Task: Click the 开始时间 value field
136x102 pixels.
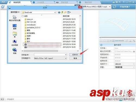Action: click(x=125, y=58)
